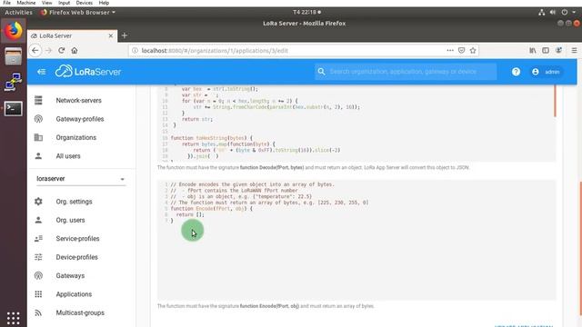
Task: Open the top bar clock
Action: tap(306, 12)
